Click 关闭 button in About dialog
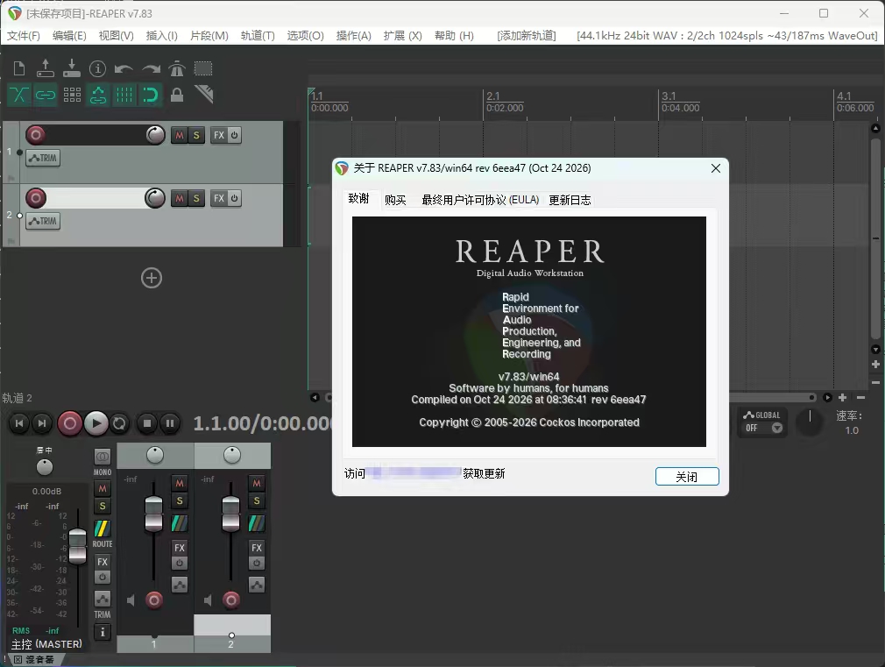 tap(687, 477)
